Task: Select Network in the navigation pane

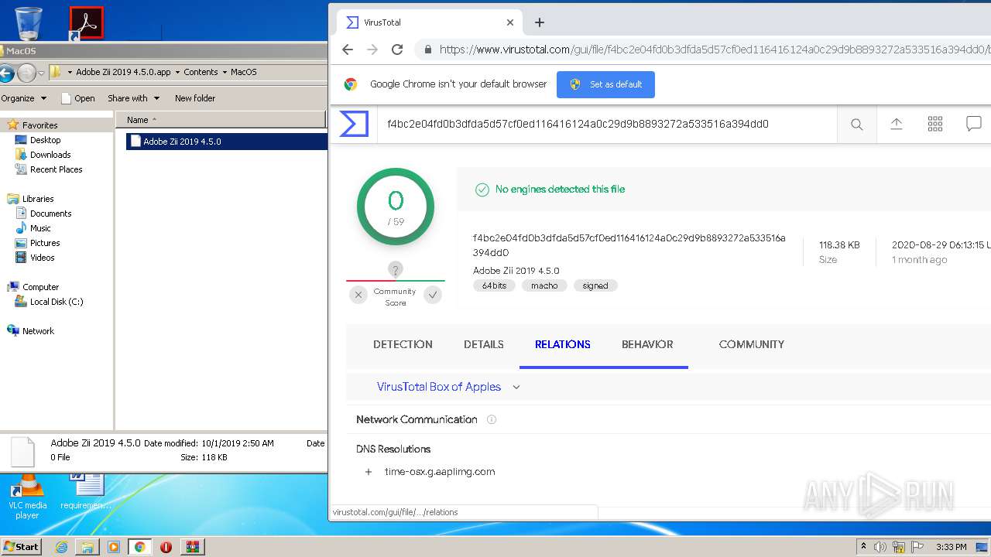Action: (38, 331)
